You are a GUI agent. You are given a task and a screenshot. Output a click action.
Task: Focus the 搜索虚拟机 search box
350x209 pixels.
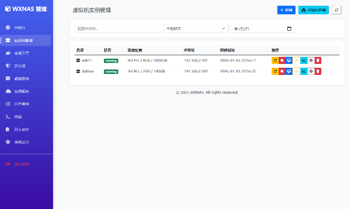tap(118, 29)
